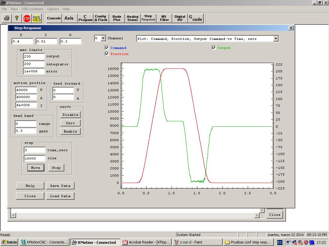This screenshot has width=329, height=247.
Task: Open the USB Locations menu
Action: (x=32, y=9)
